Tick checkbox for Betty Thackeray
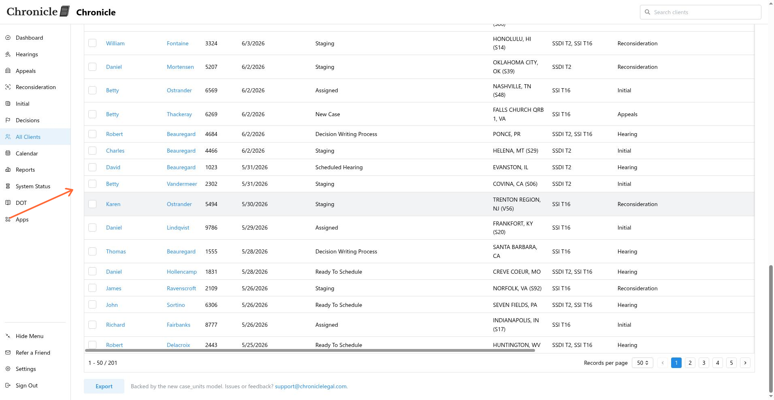This screenshot has width=774, height=400. click(x=92, y=114)
